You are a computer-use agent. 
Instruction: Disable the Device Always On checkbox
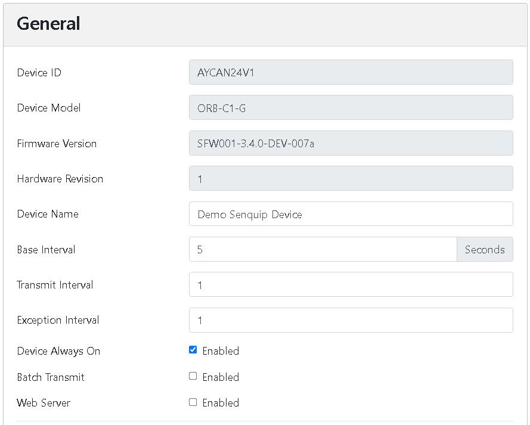[x=193, y=350]
